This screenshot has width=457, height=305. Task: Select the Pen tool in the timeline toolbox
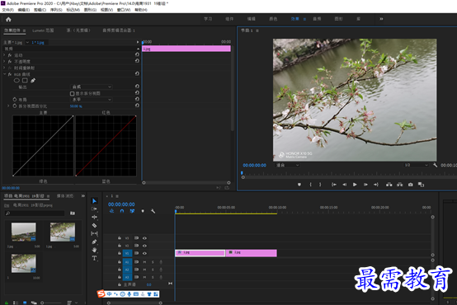(x=94, y=242)
